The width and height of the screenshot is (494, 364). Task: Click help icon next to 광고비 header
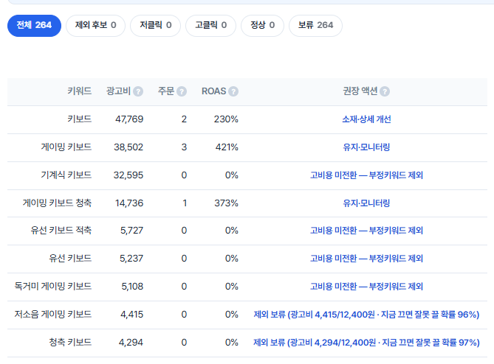pyautogui.click(x=138, y=91)
